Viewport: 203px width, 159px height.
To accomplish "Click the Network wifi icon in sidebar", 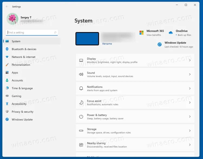I will (x=7, y=57).
